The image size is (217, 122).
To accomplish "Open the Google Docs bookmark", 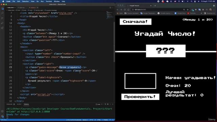I will [x=180, y=13].
